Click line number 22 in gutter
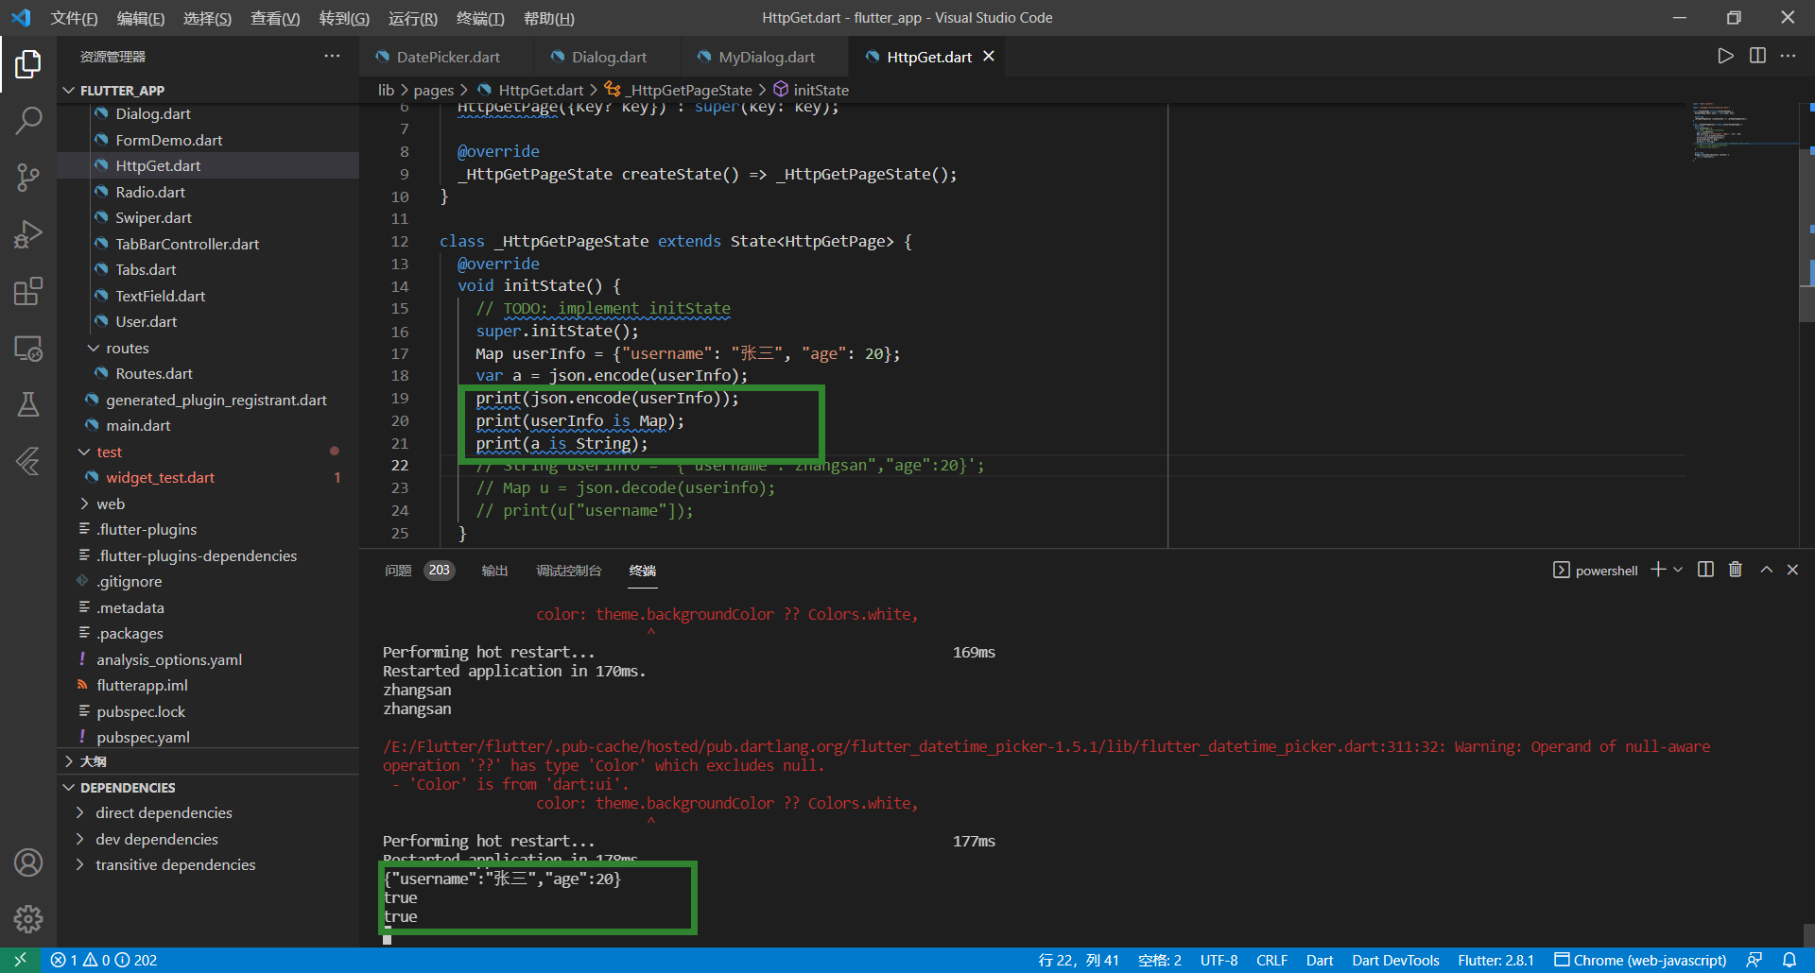 400,465
